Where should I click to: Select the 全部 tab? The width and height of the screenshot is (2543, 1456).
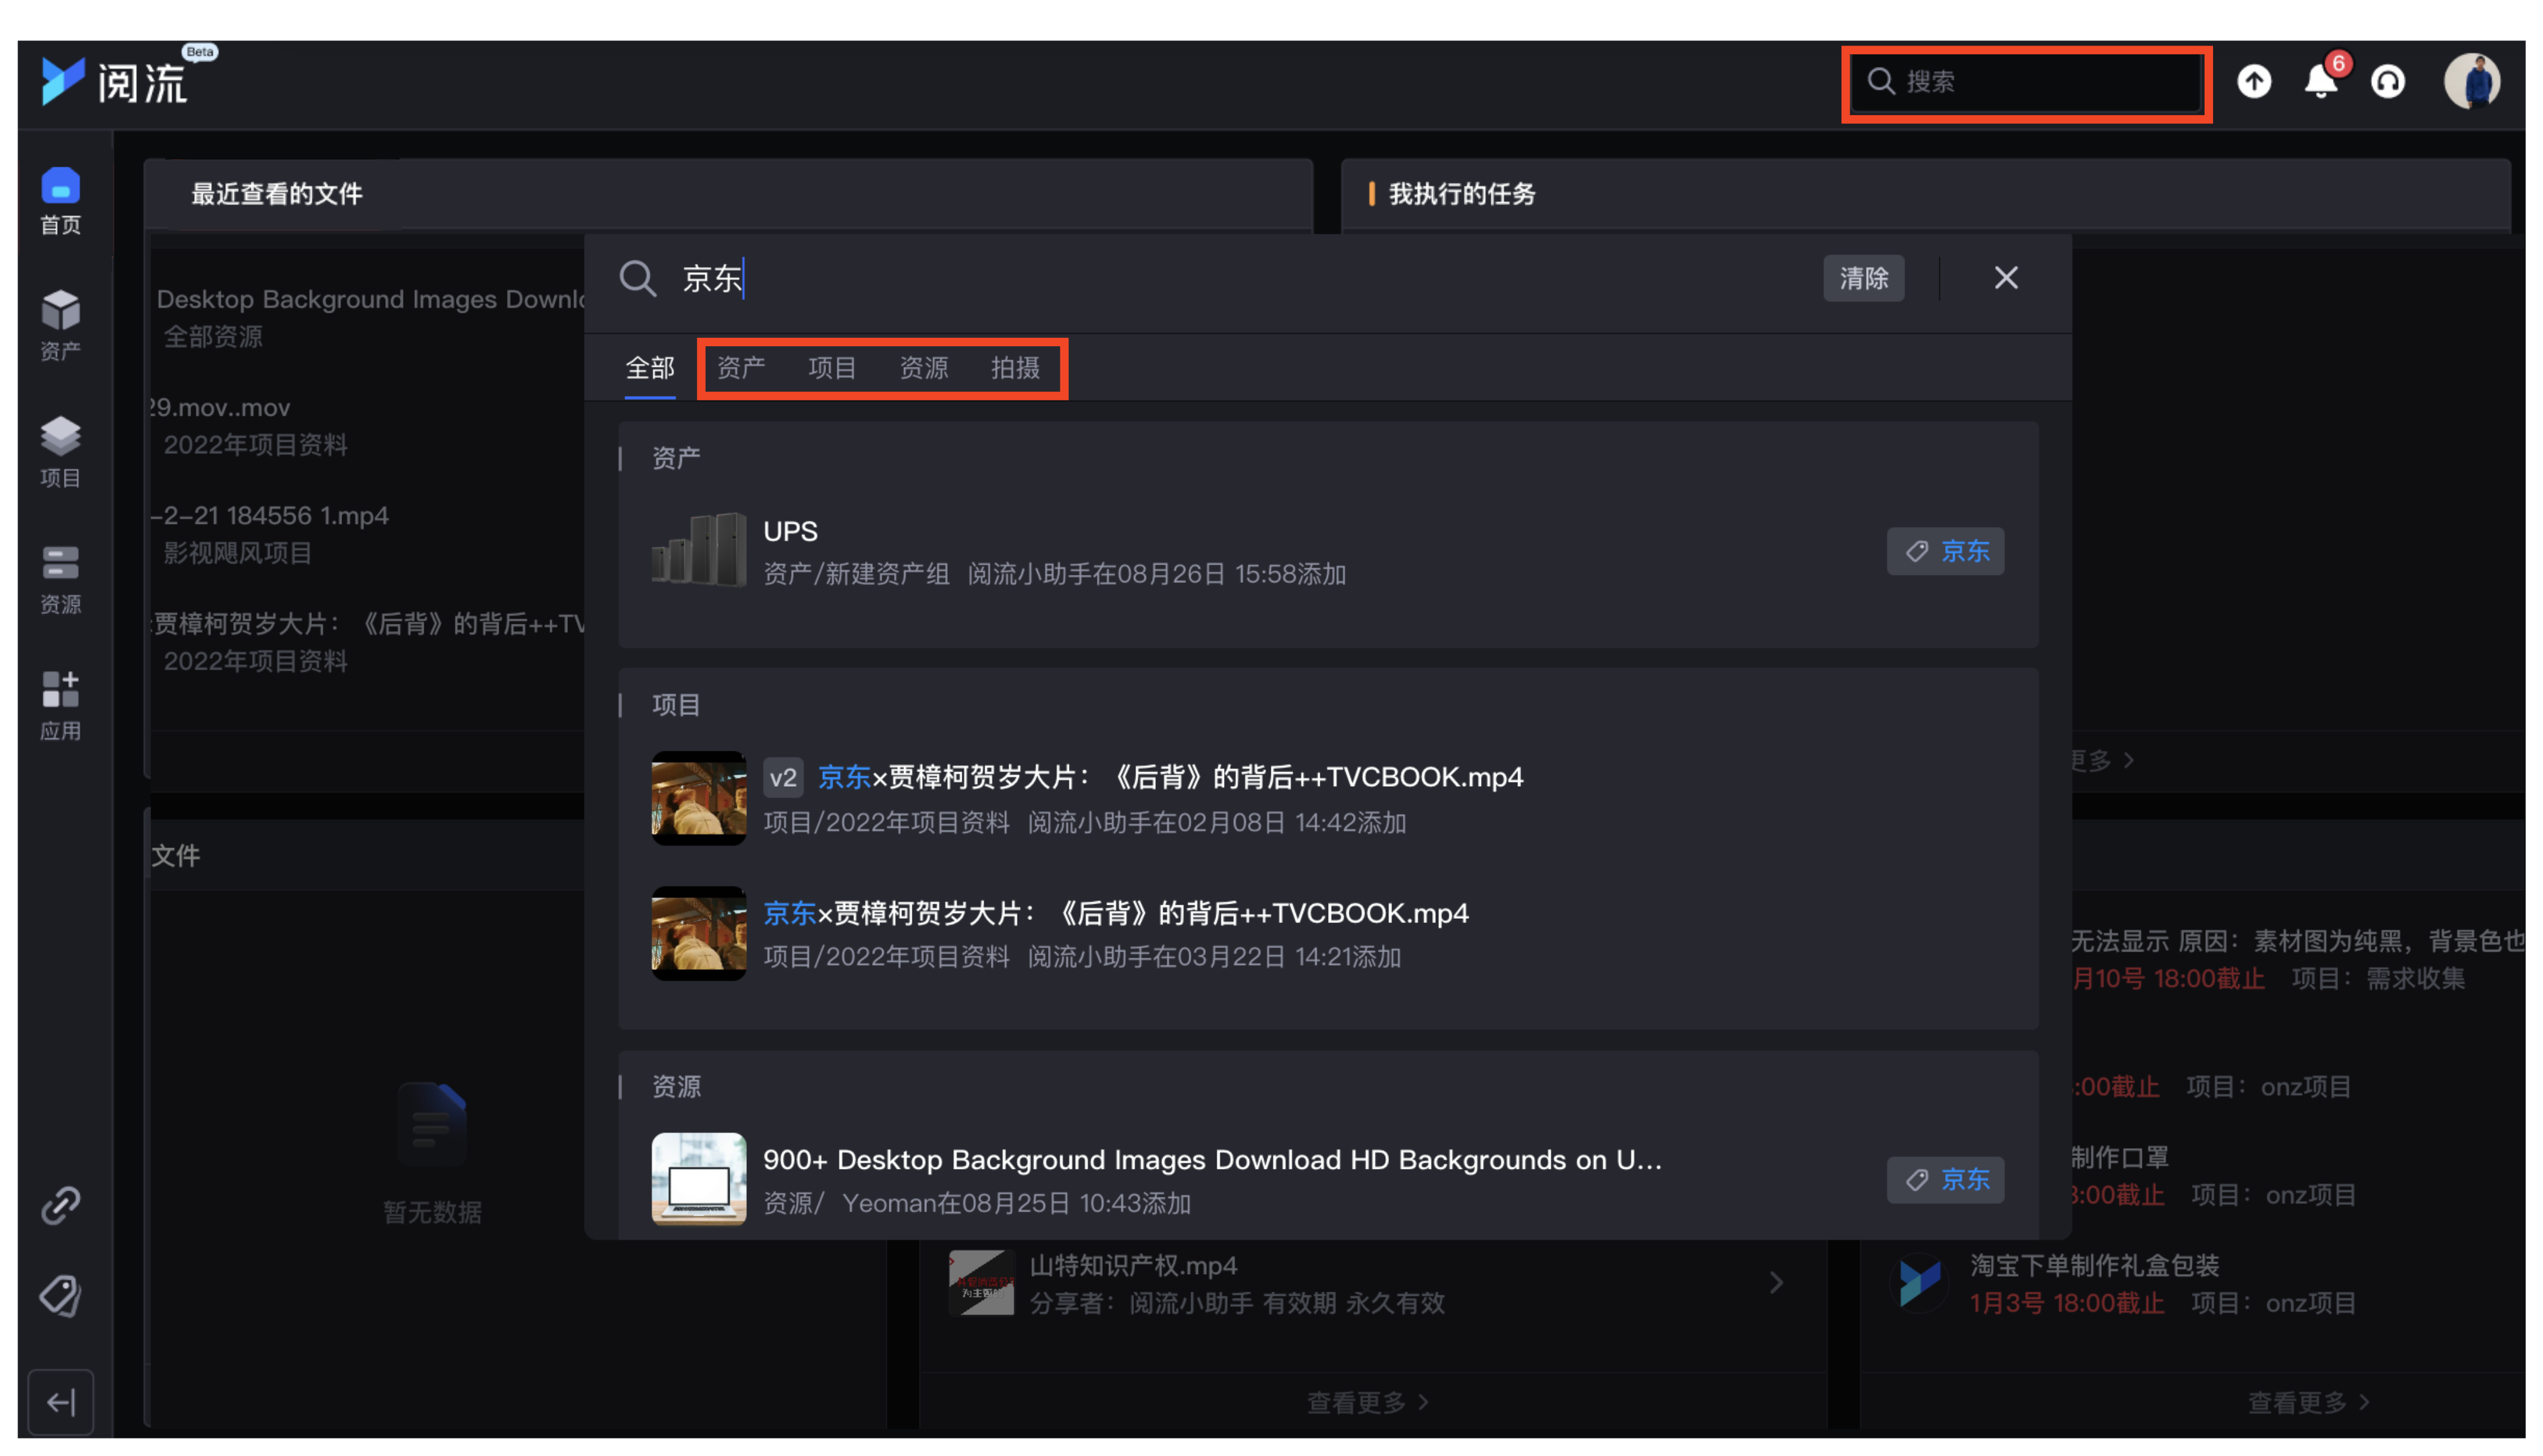[650, 368]
